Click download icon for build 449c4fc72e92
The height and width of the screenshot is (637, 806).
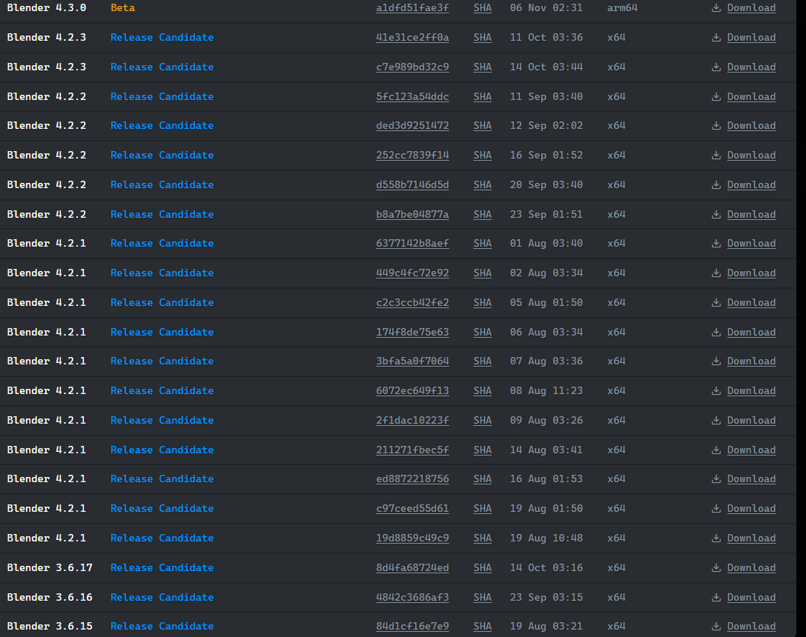point(716,273)
